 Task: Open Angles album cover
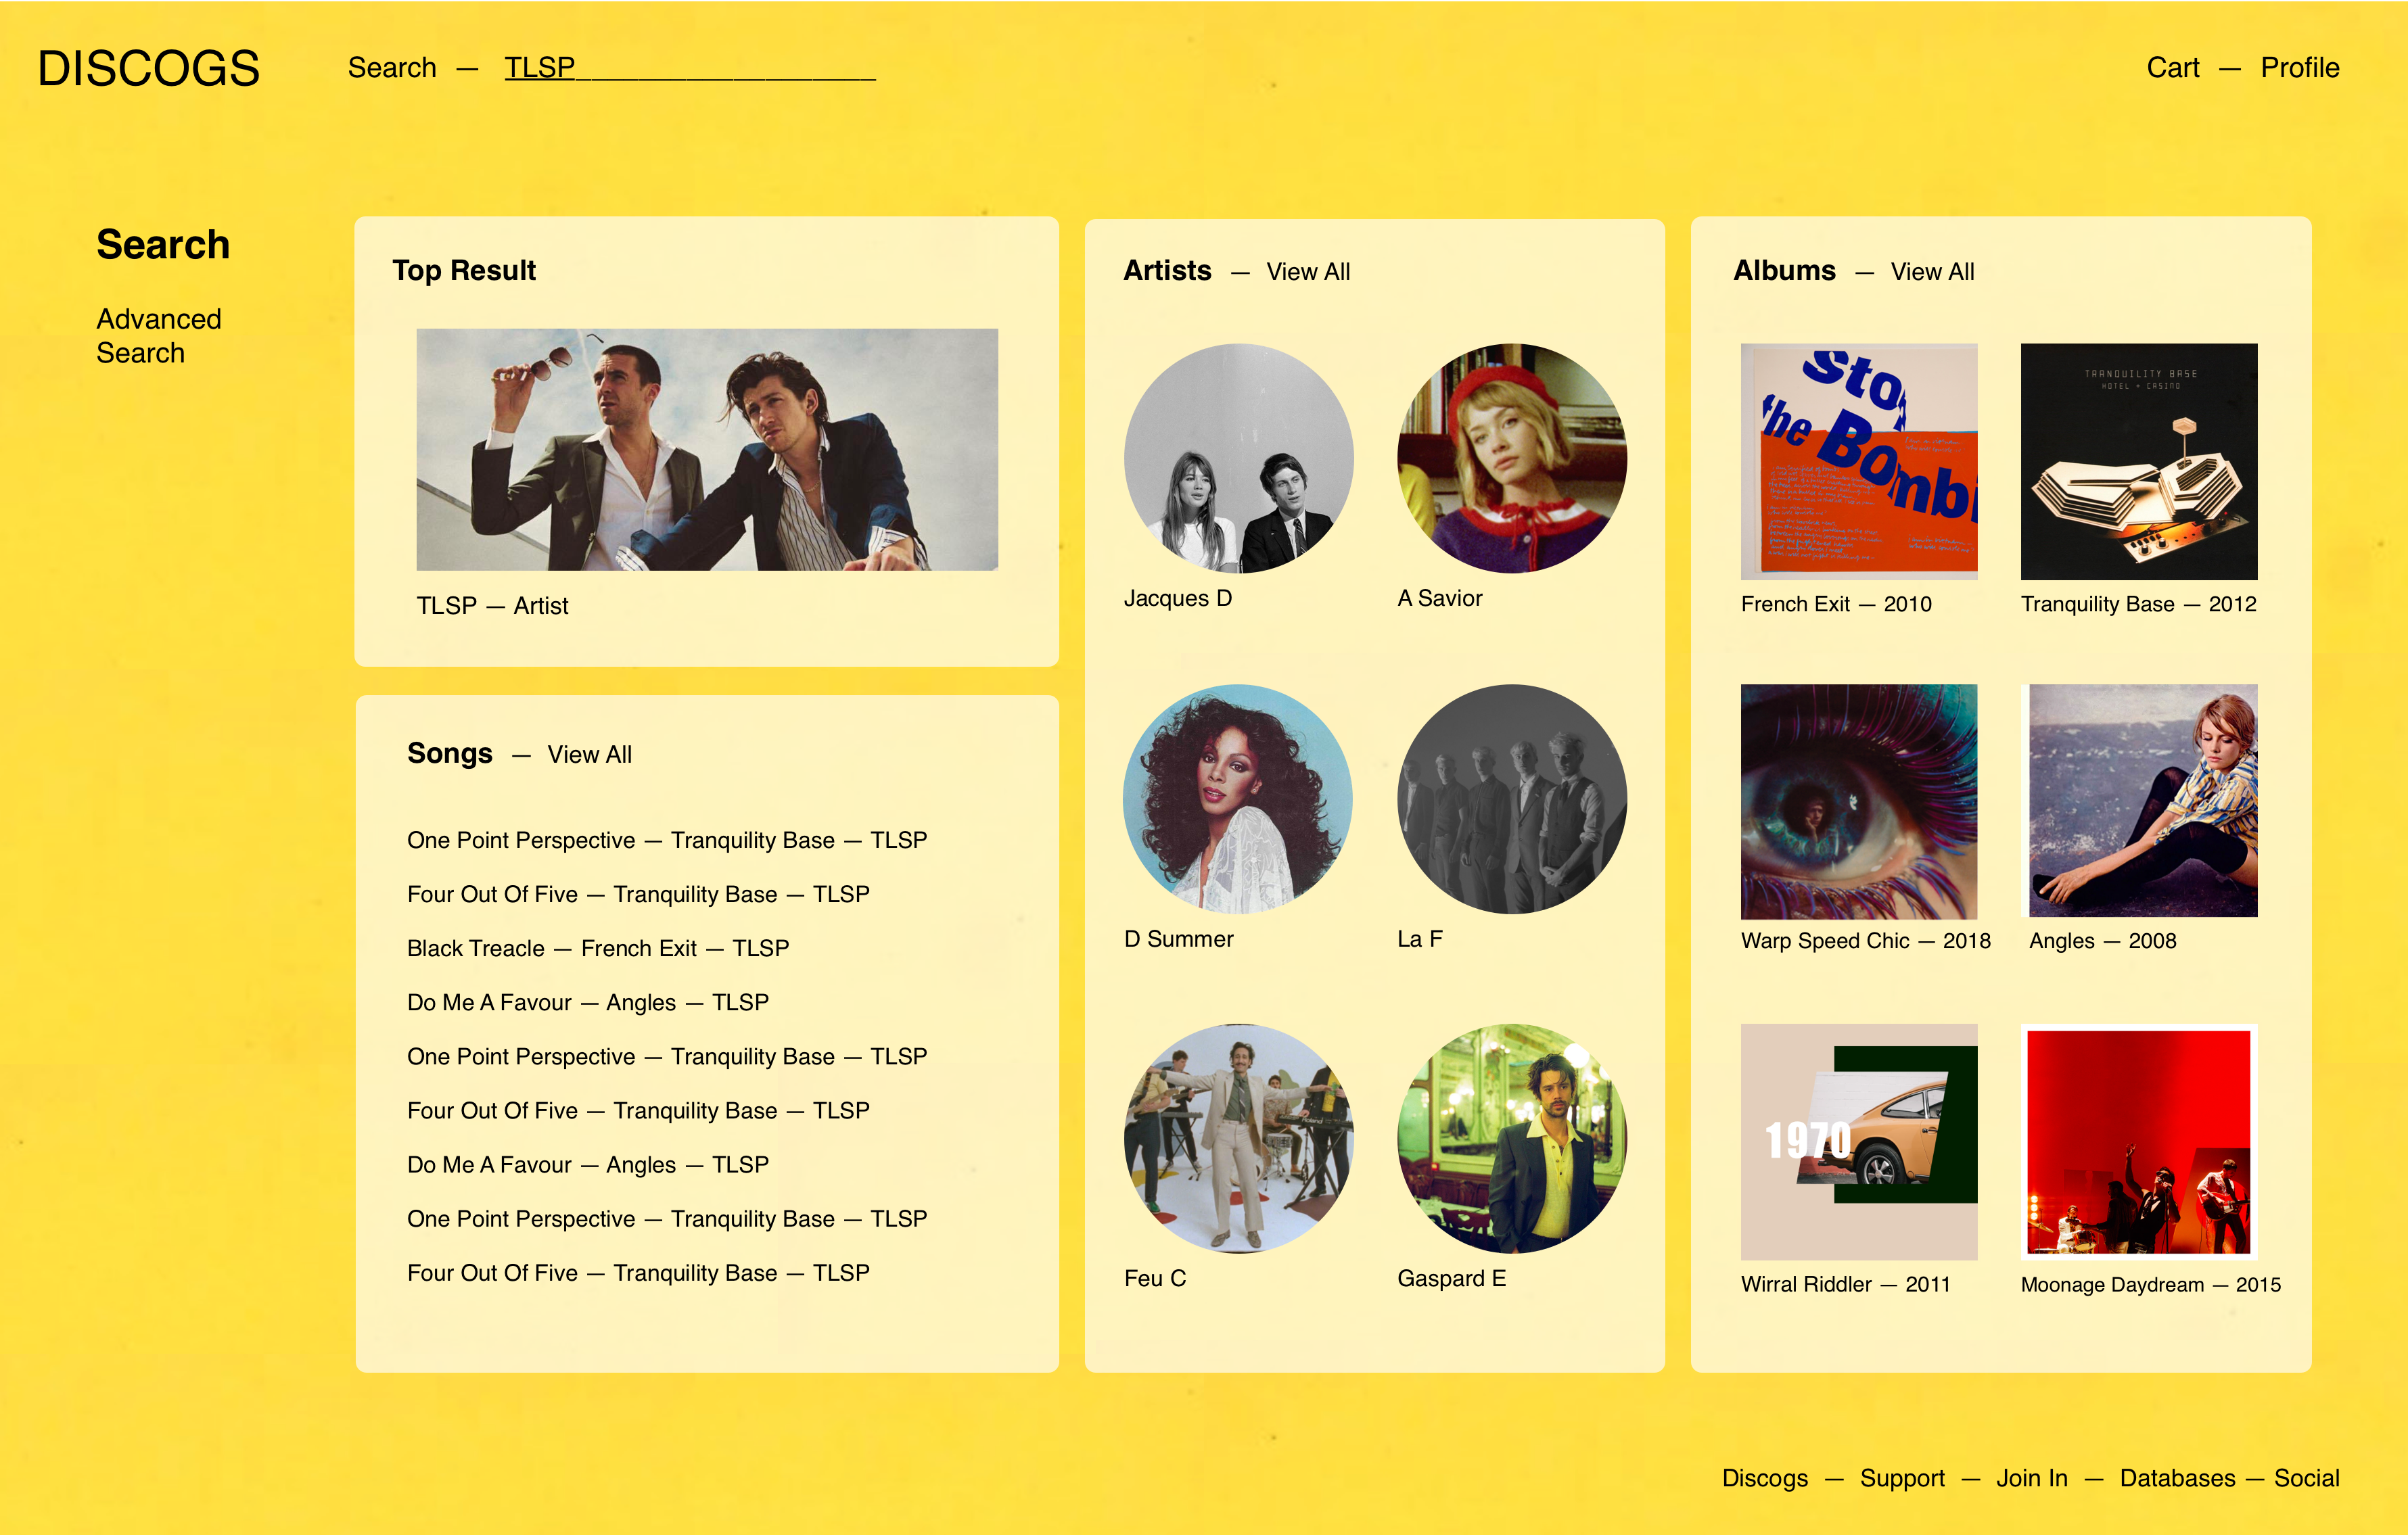[x=2139, y=801]
